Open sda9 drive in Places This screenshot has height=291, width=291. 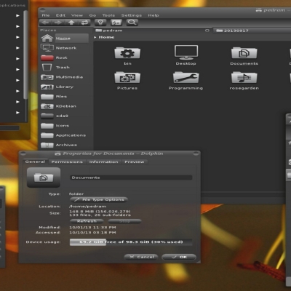(65, 116)
